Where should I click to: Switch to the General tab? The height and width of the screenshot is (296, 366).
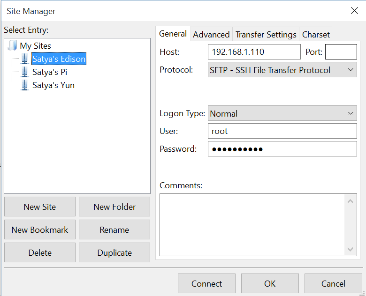(x=173, y=34)
